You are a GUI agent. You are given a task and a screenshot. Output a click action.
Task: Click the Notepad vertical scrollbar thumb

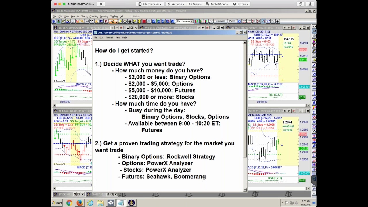click(x=245, y=101)
